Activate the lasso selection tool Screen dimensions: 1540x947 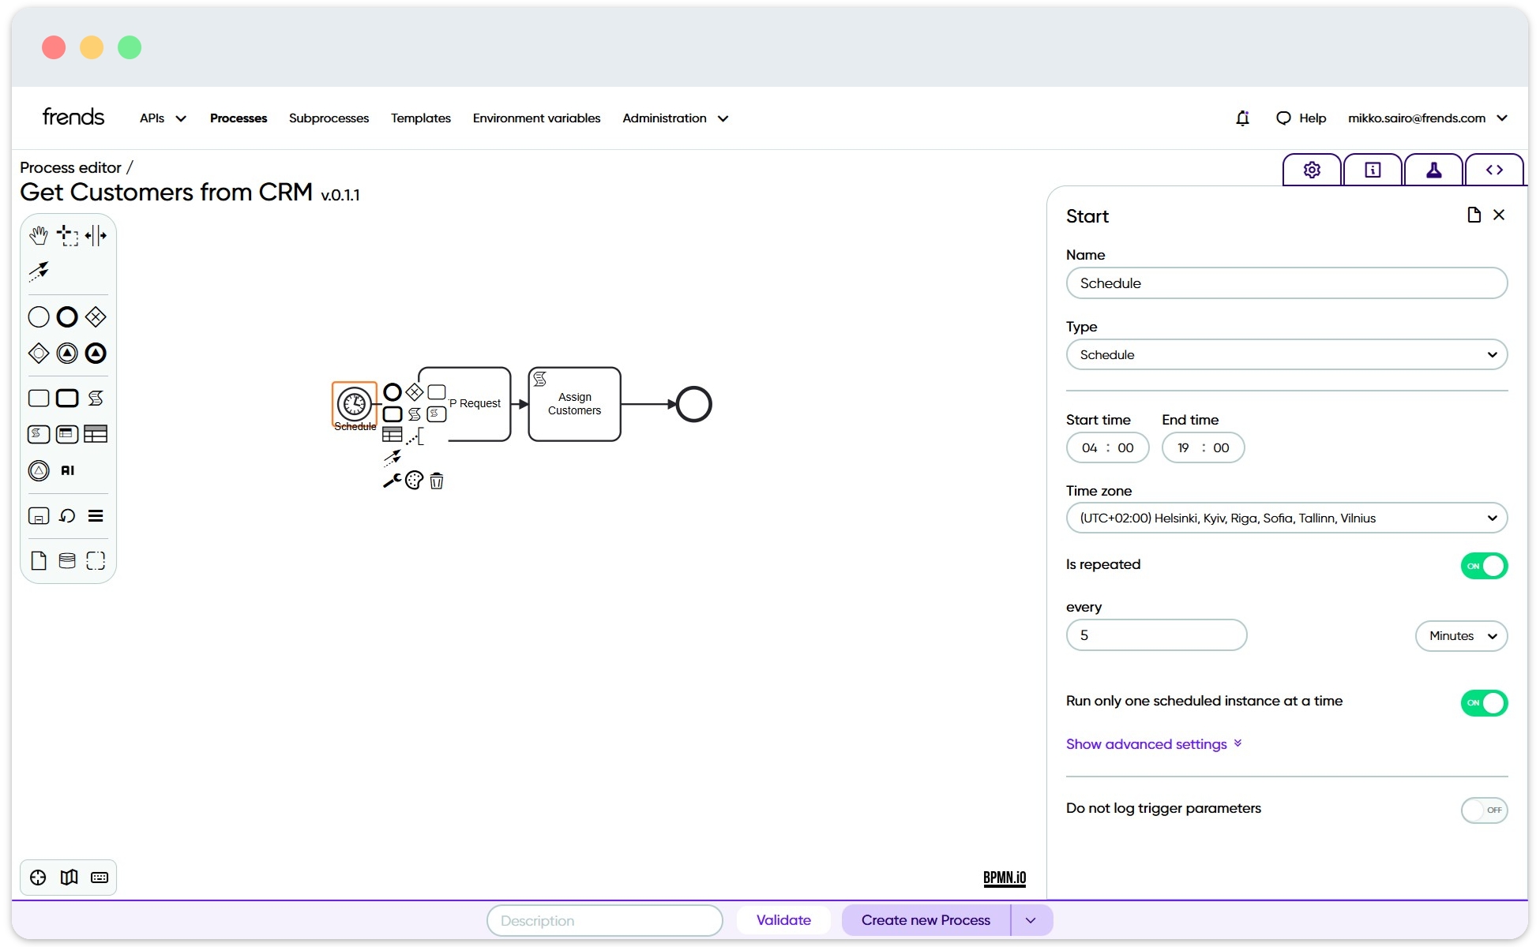click(67, 234)
